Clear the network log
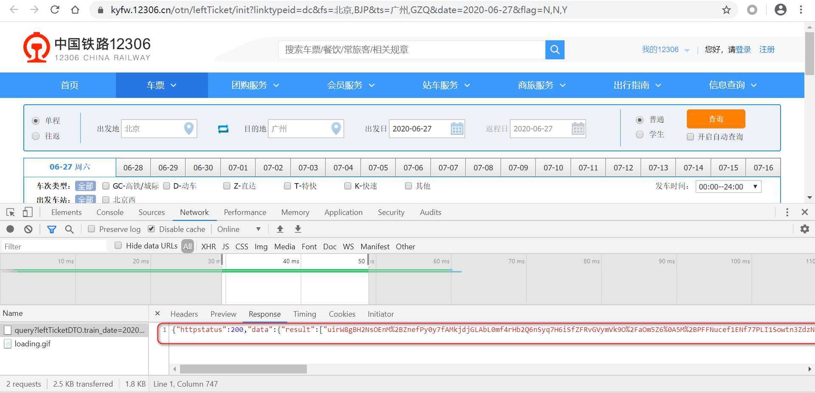 [28, 229]
